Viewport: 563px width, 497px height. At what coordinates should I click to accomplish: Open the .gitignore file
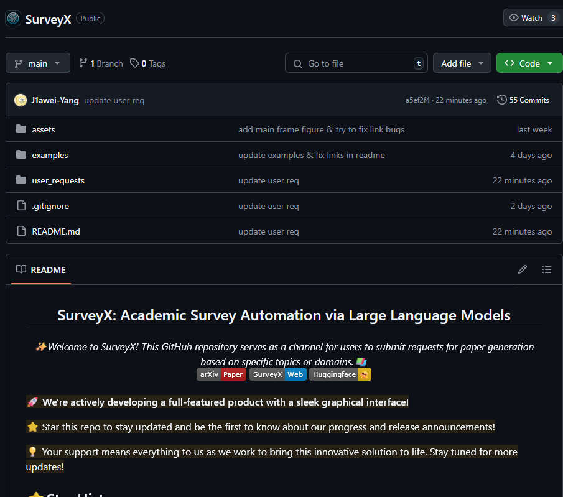pyautogui.click(x=50, y=206)
